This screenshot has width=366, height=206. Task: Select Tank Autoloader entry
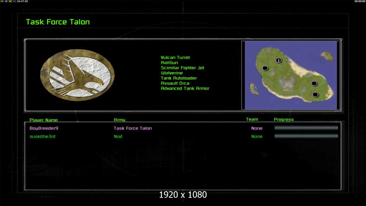(x=179, y=78)
